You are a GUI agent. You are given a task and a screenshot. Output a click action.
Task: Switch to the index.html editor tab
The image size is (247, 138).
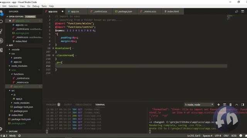pos(173,11)
